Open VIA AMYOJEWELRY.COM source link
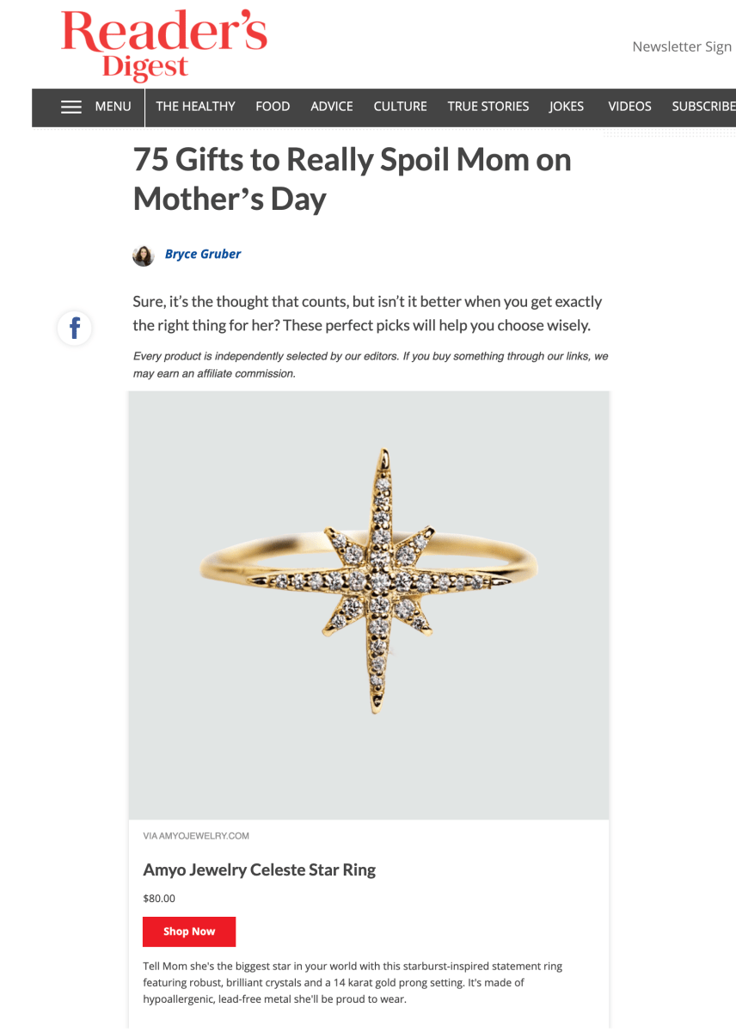Viewport: 736px width, 1032px height. pyautogui.click(x=195, y=835)
